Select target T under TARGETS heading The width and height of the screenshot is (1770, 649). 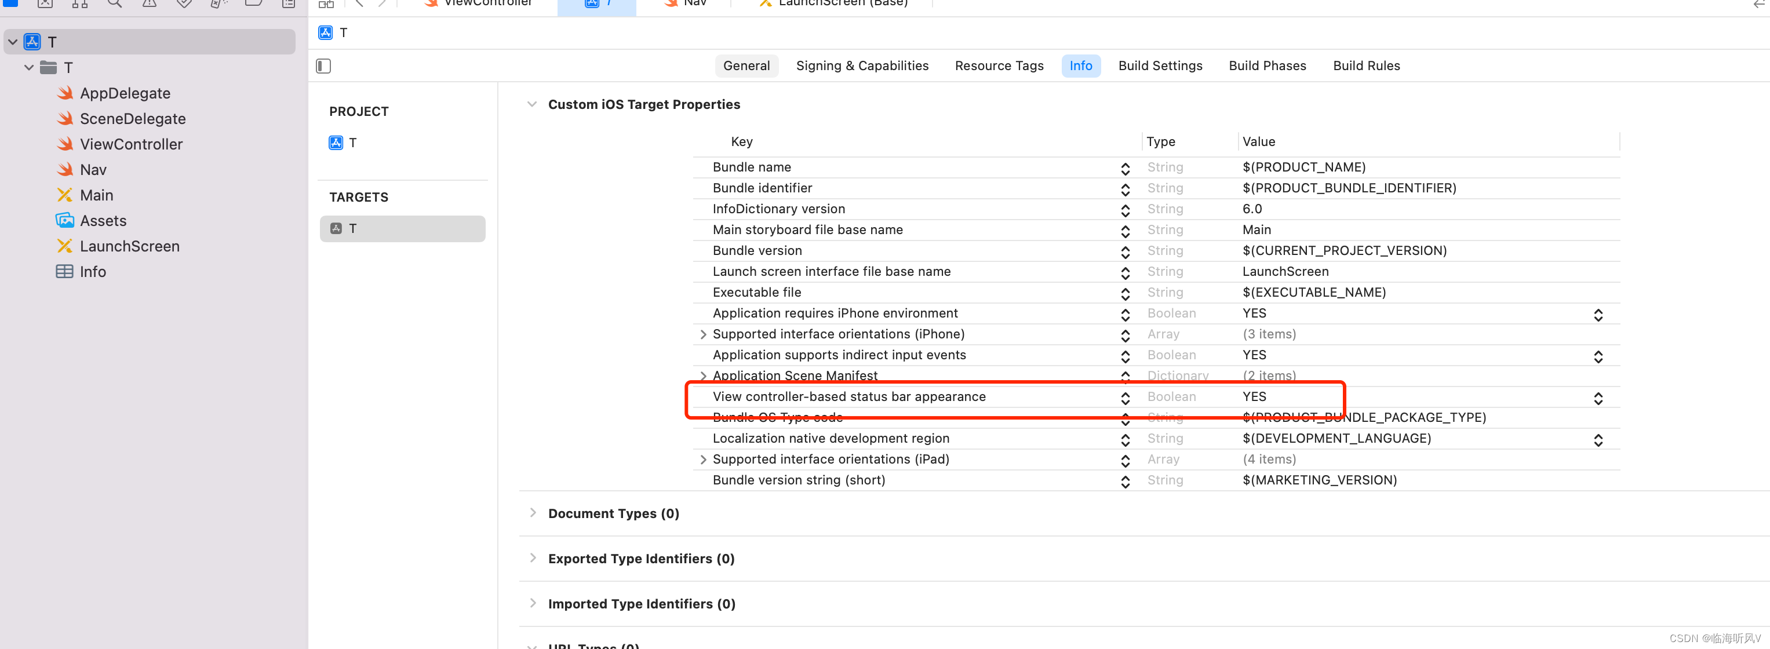tap(403, 229)
